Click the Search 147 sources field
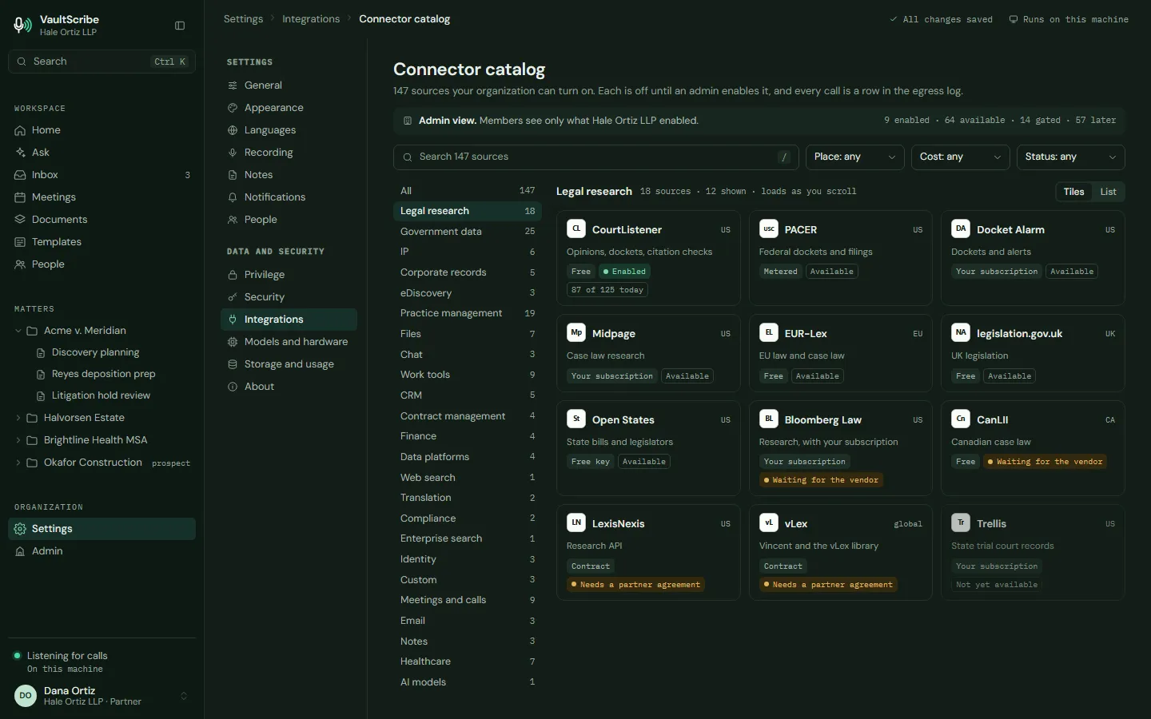The height and width of the screenshot is (719, 1151). [x=595, y=157]
